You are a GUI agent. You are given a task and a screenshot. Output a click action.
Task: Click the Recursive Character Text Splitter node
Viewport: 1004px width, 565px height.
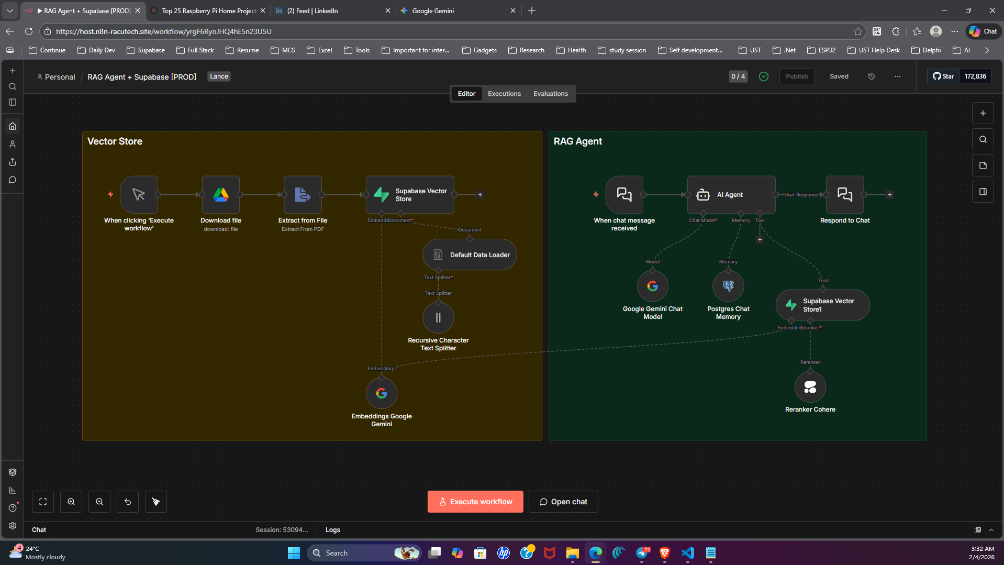[438, 318]
